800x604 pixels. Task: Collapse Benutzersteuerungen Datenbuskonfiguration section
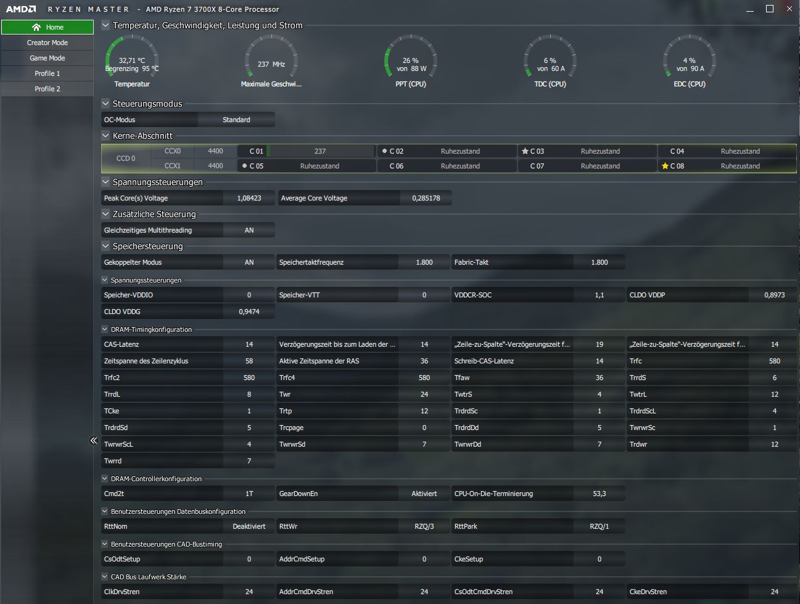(105, 511)
